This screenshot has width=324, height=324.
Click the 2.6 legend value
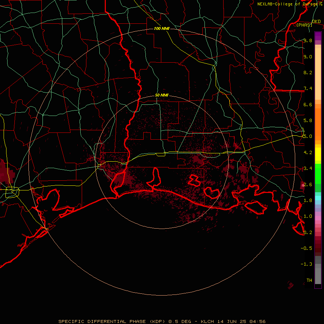click(308, 184)
